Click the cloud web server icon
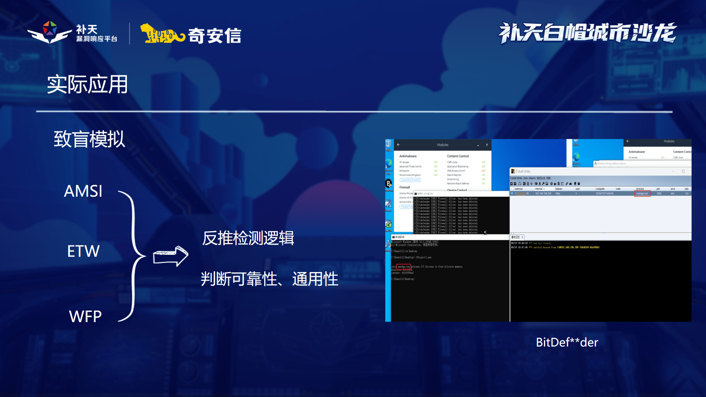 point(571,184)
